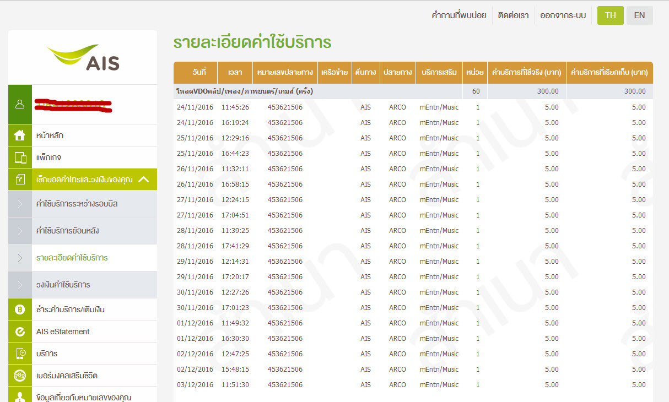669x402 pixels.
Task: Switch language to TH
Action: (x=611, y=15)
